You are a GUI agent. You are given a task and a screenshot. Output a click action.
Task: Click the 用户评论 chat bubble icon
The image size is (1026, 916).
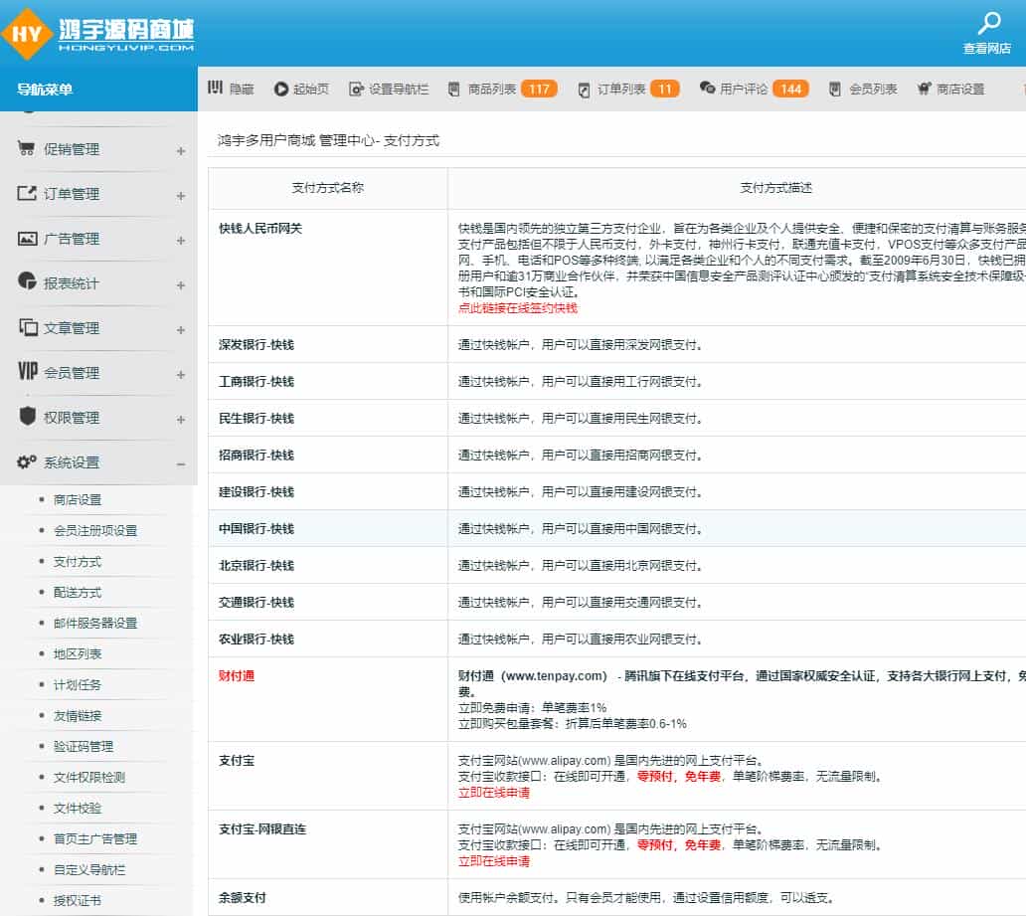(707, 88)
